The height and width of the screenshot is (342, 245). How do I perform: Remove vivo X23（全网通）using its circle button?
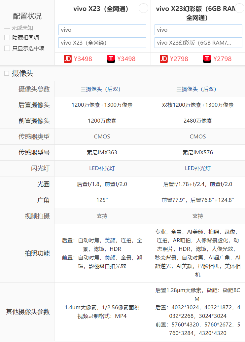click(143, 8)
